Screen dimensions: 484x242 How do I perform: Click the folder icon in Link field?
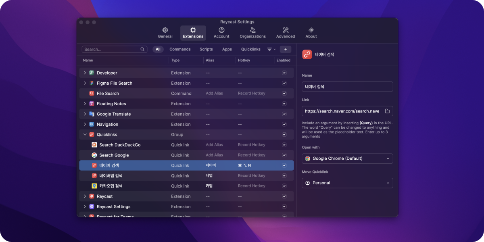click(x=387, y=111)
